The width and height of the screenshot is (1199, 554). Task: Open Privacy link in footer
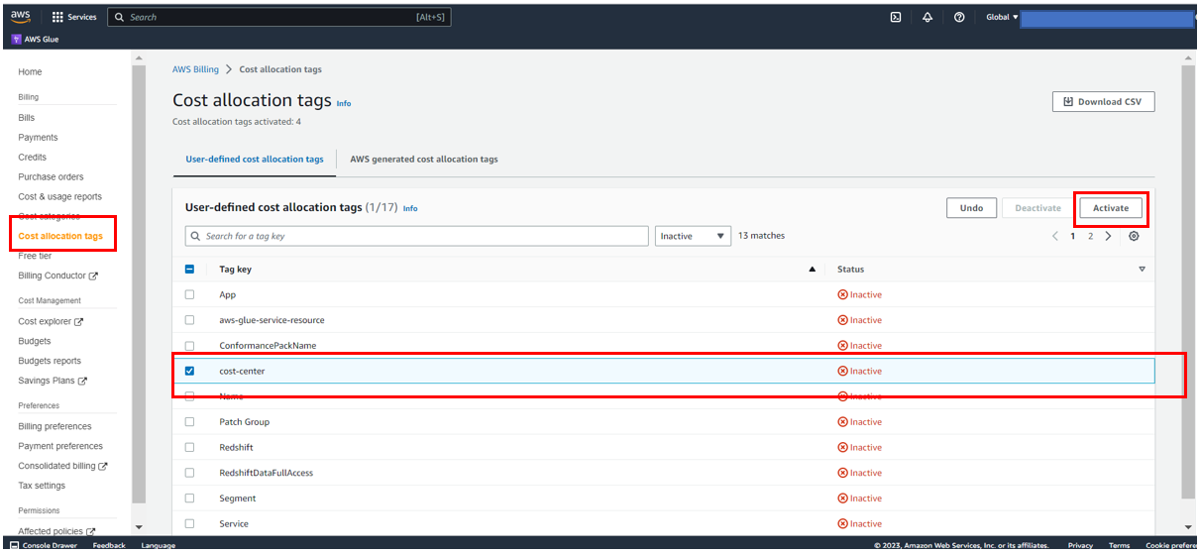[1080, 545]
